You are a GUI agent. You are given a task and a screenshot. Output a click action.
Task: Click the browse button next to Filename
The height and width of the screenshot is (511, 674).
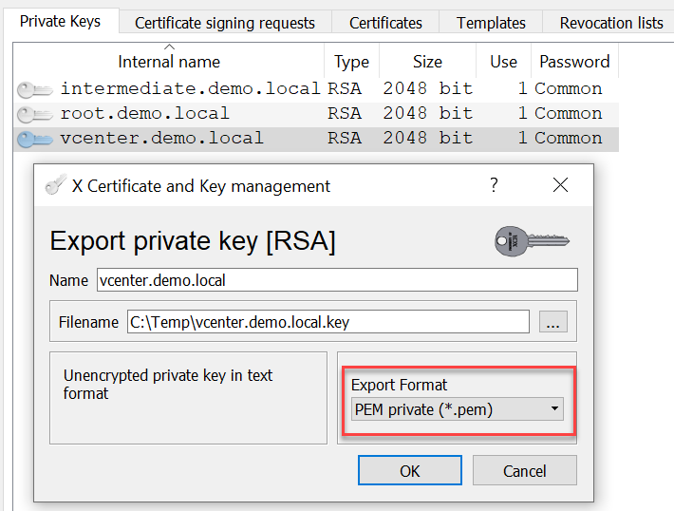coord(552,322)
